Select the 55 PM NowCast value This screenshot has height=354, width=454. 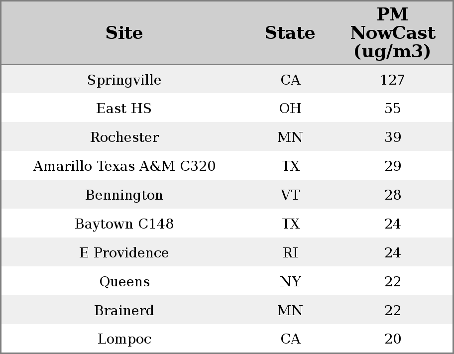(392, 109)
